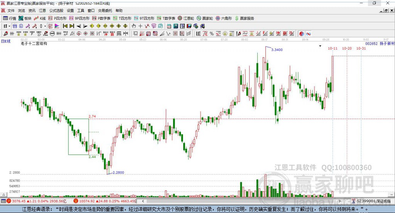Open the 资讯 menu
This screenshot has width=395, height=213.
pyautogui.click(x=32, y=10)
